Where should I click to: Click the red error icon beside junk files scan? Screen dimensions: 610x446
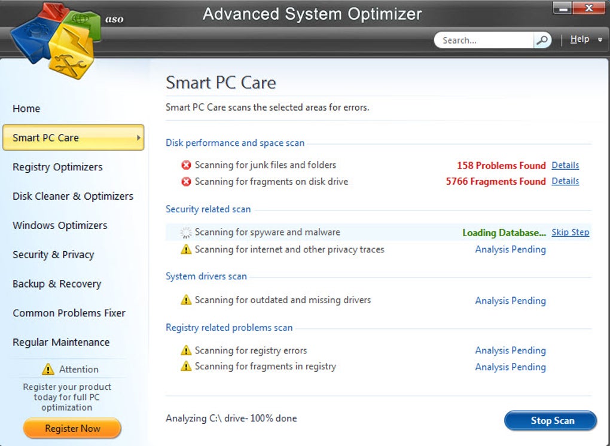186,165
